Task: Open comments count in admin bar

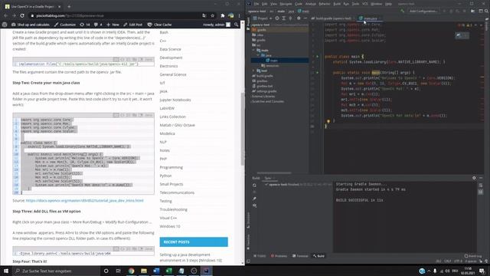Action: coord(98,25)
